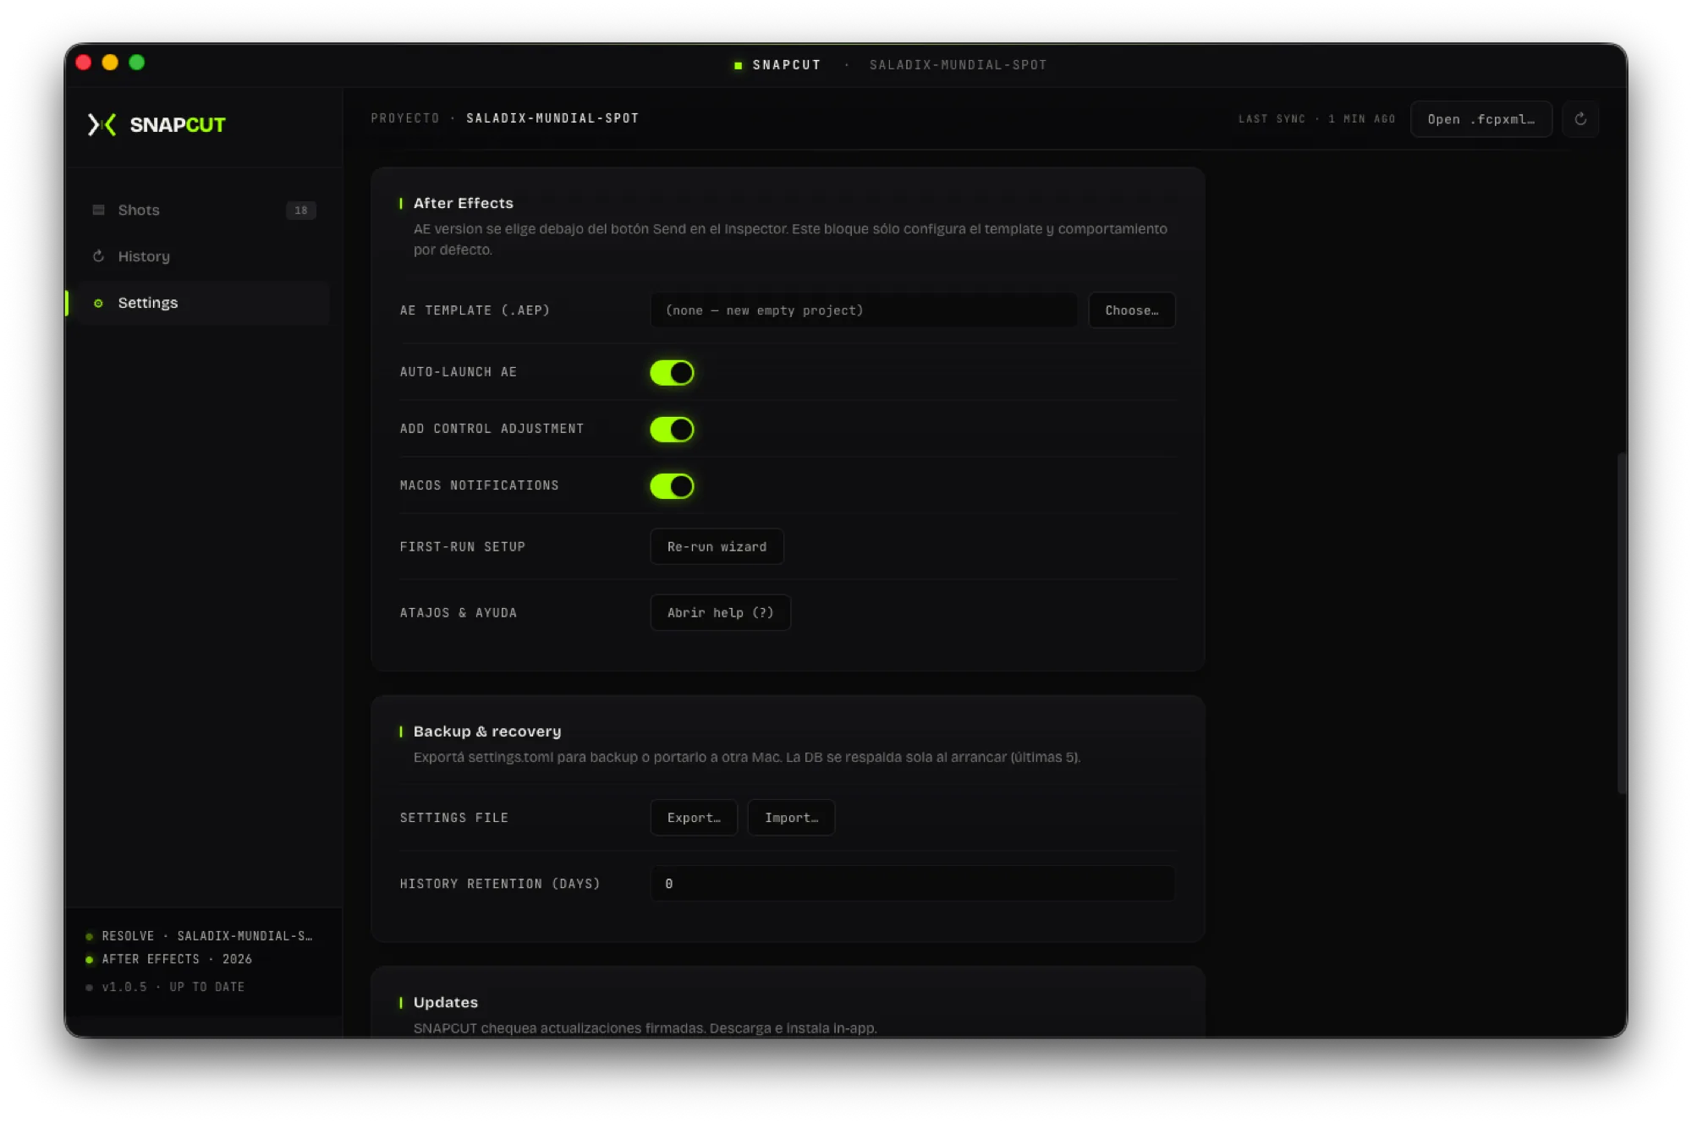1692x1123 pixels.
Task: Turn off macOS Notifications switch
Action: [x=672, y=486]
